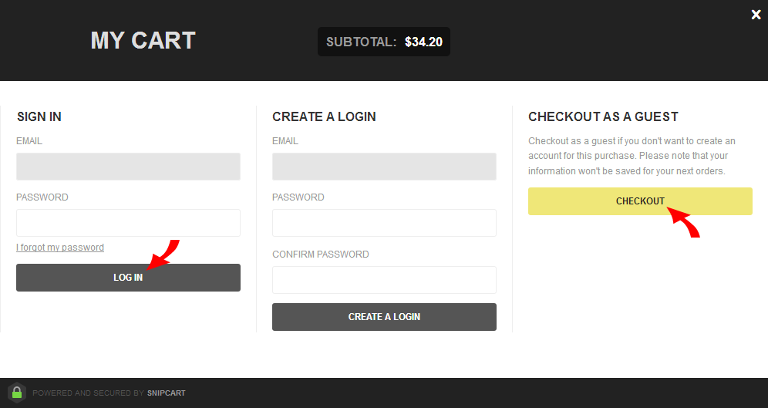Select the password field under Create a Login

pyautogui.click(x=384, y=223)
